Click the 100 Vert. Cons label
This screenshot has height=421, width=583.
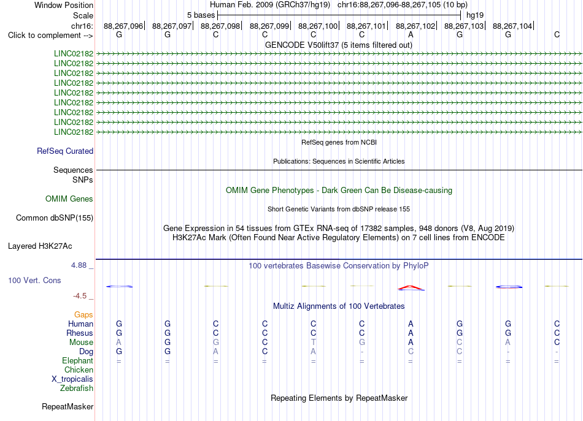pyautogui.click(x=34, y=280)
